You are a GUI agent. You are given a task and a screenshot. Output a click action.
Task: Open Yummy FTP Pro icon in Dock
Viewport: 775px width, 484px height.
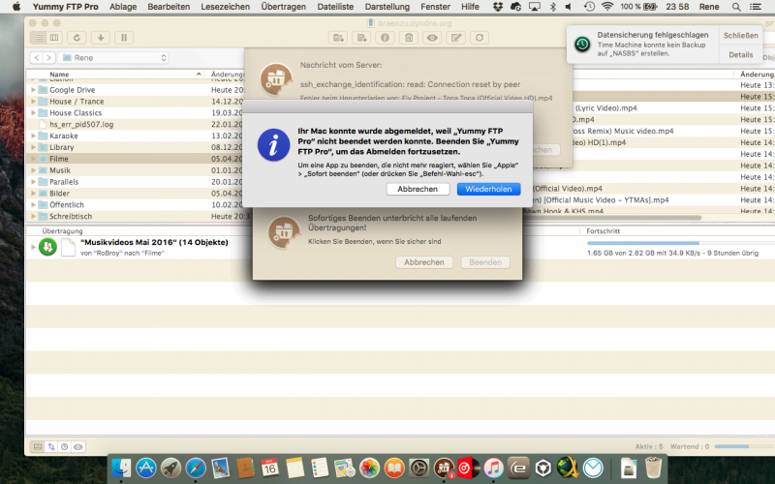coord(444,468)
